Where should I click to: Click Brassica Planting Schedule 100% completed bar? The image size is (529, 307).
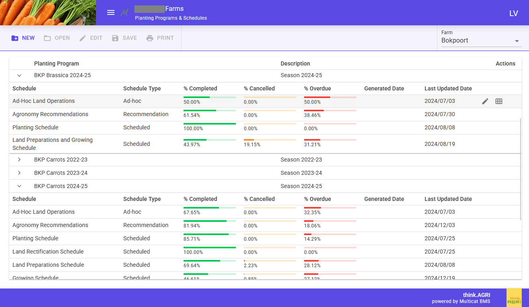209,124
